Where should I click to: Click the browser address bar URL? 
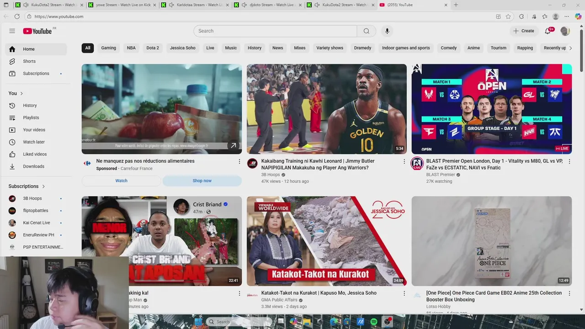coord(59,16)
